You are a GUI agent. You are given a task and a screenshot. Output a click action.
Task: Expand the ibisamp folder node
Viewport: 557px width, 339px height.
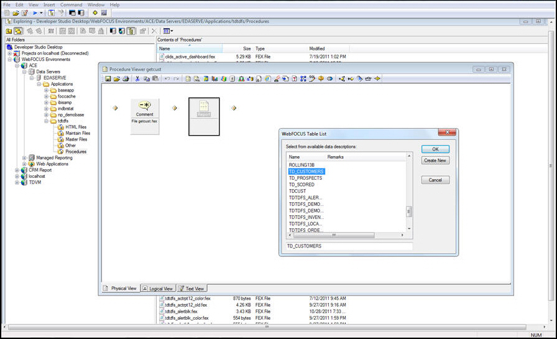(46, 103)
